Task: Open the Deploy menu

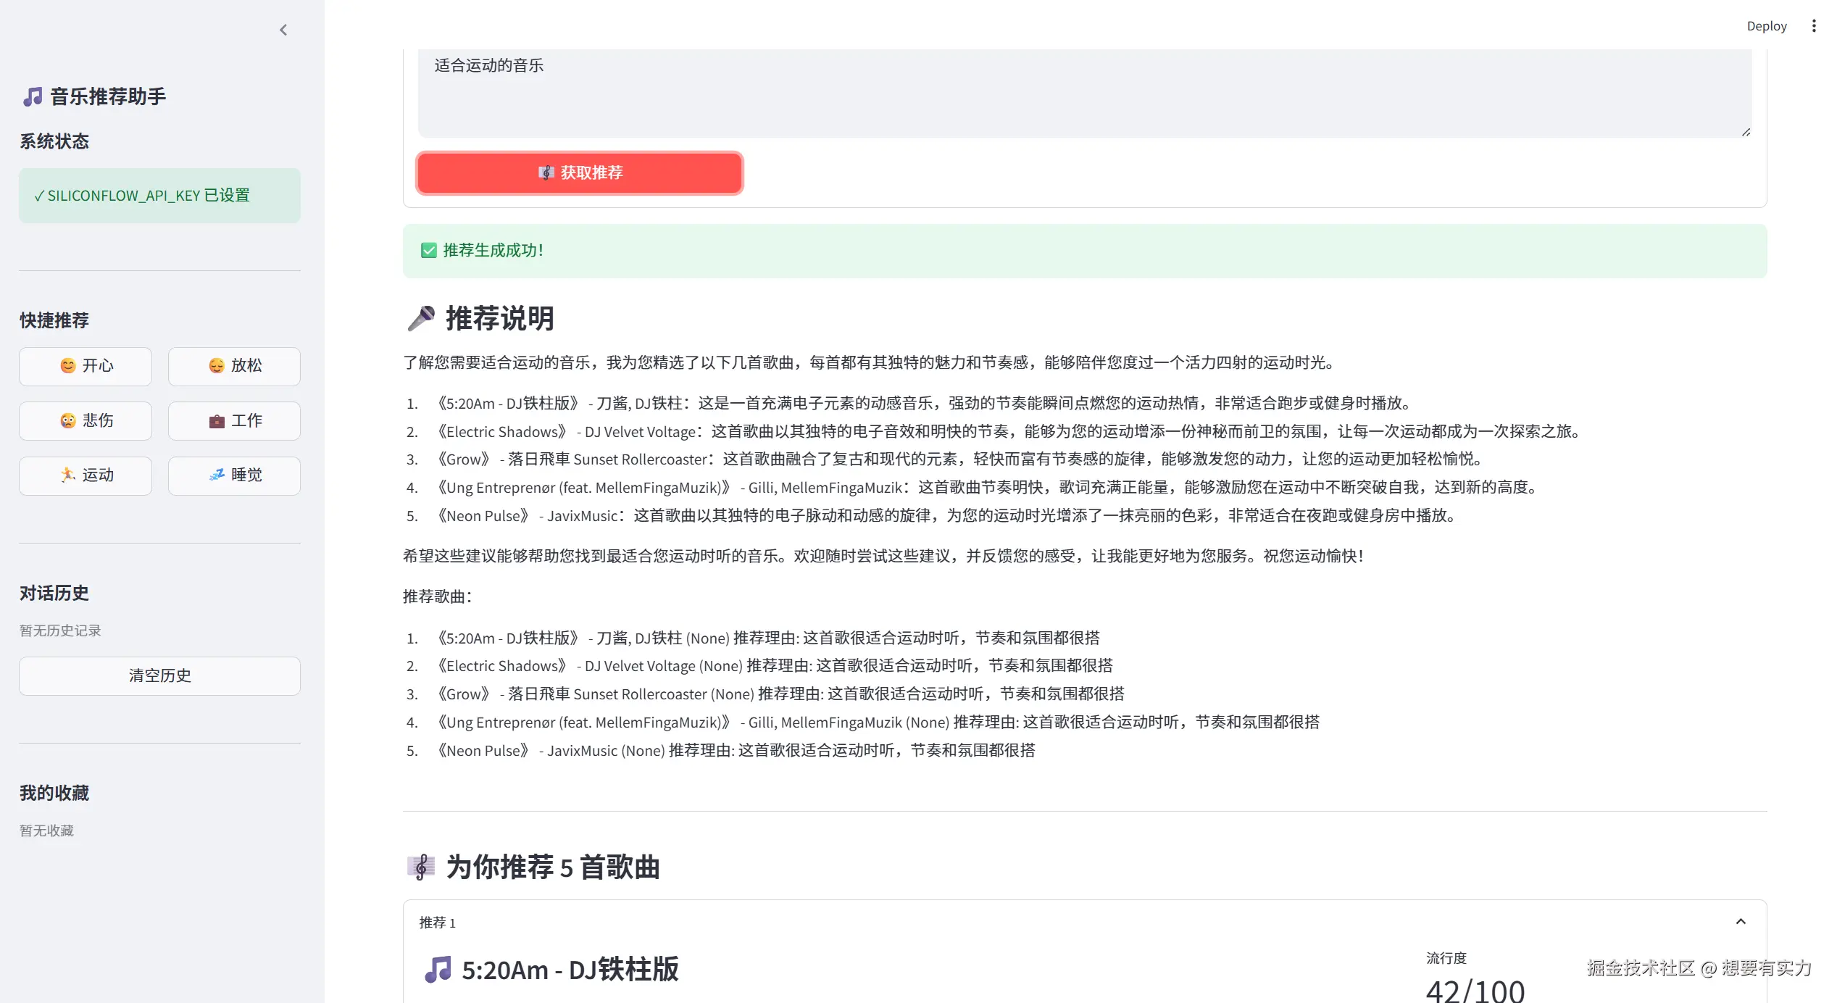Action: (x=1766, y=25)
